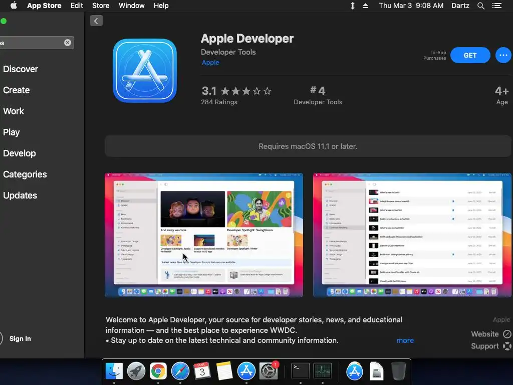
Task: Click the 3.1 star rating
Action: point(236,91)
